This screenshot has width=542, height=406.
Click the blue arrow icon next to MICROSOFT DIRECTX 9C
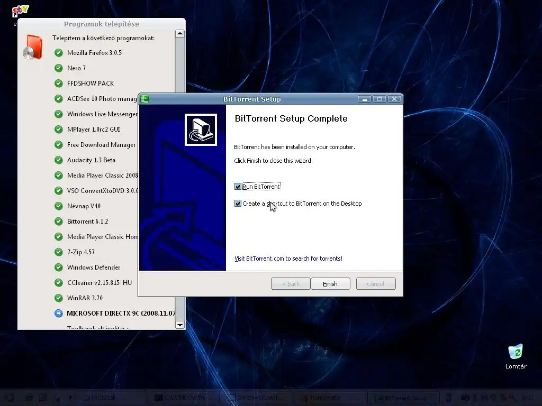58,313
